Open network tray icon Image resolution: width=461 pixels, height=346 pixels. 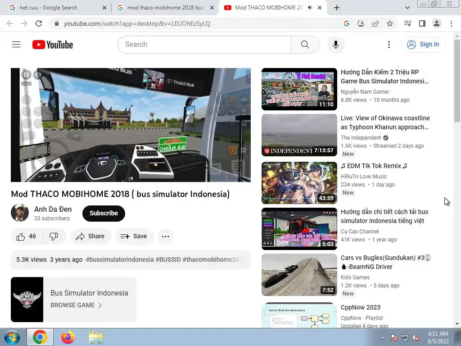[x=405, y=338]
